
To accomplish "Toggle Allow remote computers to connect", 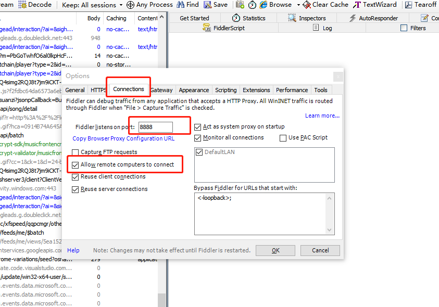I will click(x=75, y=165).
